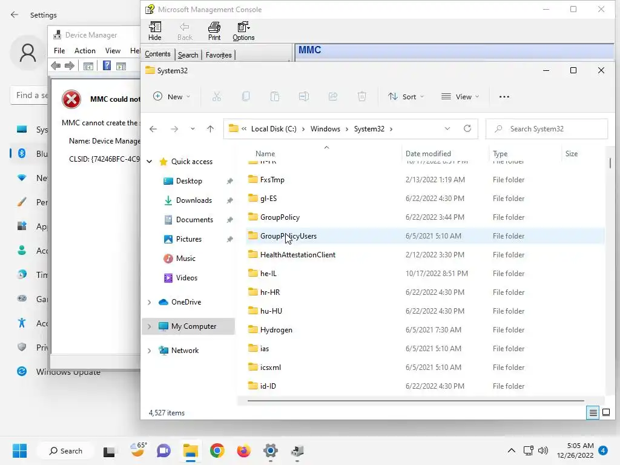
Task: Refresh the System32 folder view
Action: tap(467, 128)
